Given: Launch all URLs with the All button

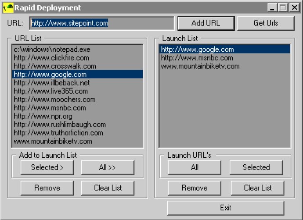Looking at the screenshot, I should 195,167.
